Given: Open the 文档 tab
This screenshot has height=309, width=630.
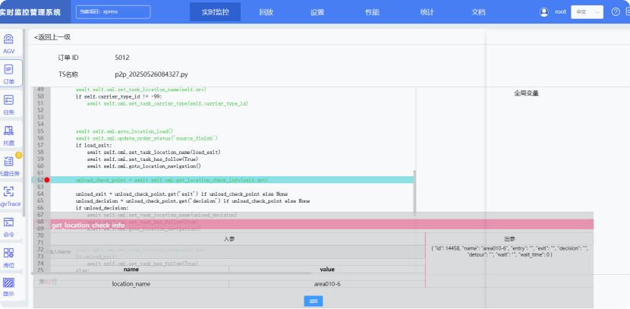Looking at the screenshot, I should (x=478, y=12).
